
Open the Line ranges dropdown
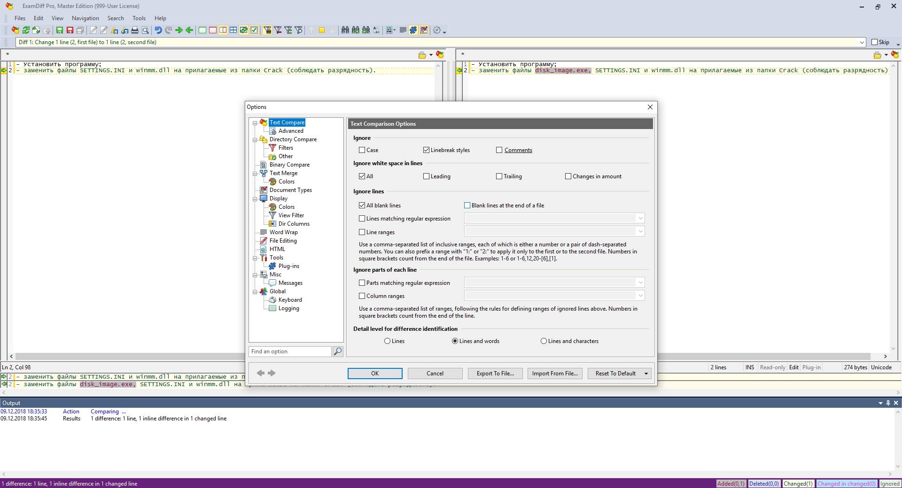pyautogui.click(x=640, y=231)
